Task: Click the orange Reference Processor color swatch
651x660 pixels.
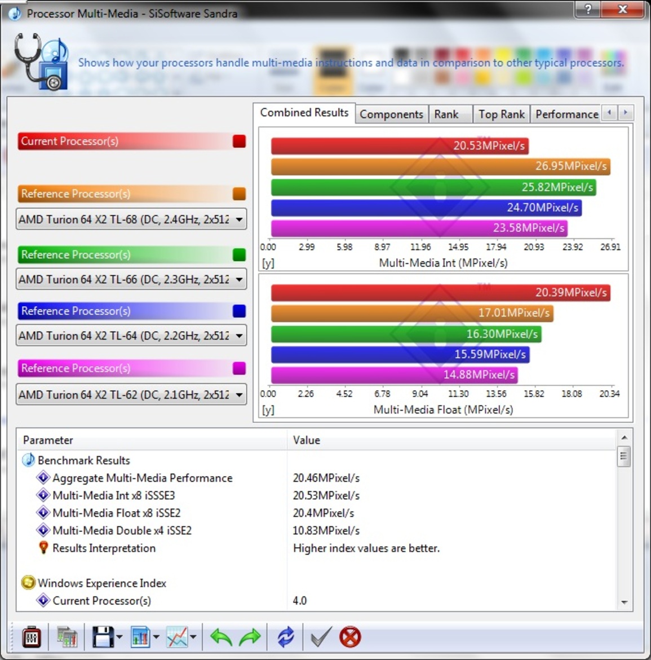Action: [239, 193]
